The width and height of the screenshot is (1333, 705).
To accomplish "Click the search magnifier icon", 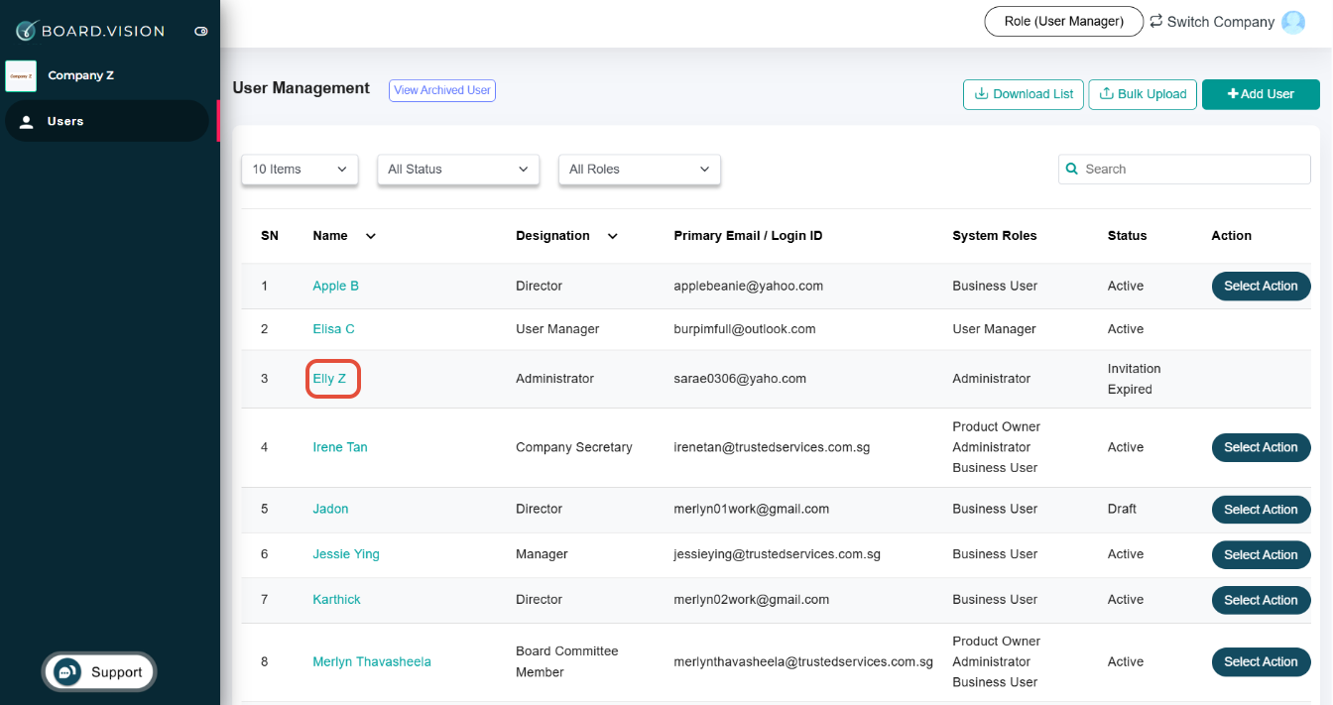I will coord(1071,170).
